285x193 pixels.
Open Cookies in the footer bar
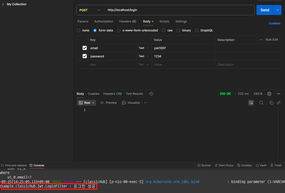(x=245, y=165)
